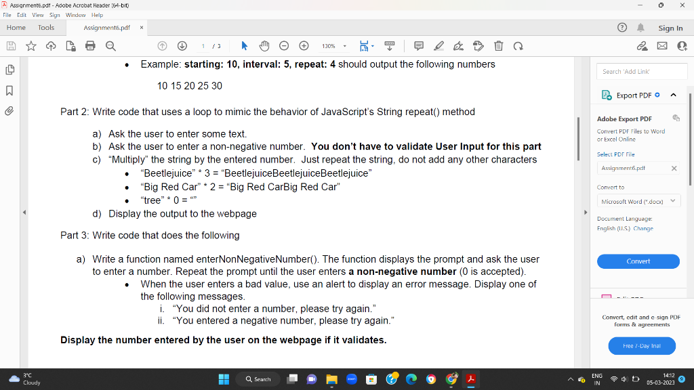694x390 pixels.
Task: Select the Hand tool for panning
Action: point(264,45)
